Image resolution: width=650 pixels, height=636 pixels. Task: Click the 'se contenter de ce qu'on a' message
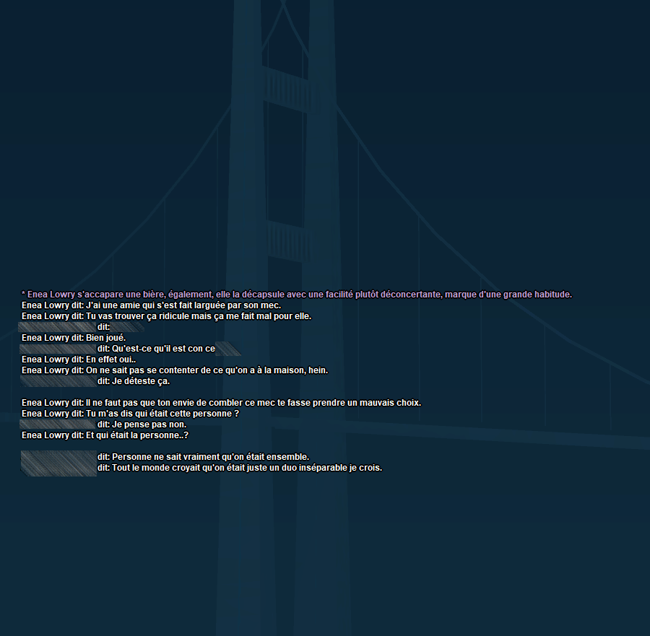173,370
